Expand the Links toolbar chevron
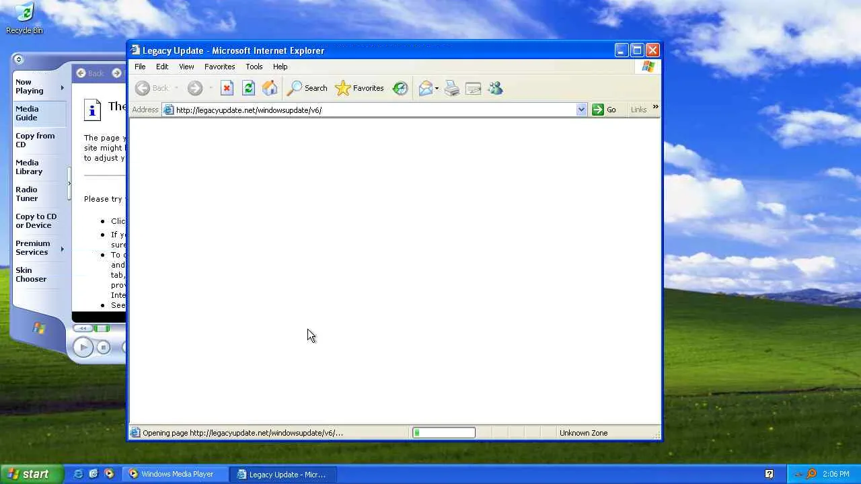This screenshot has width=861, height=484. coord(655,108)
